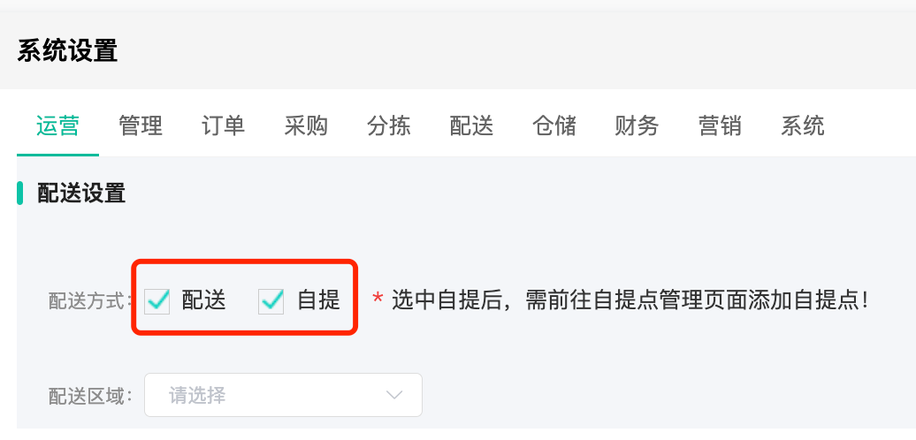Click the red-asterisk 自提点 notice text

point(628,300)
